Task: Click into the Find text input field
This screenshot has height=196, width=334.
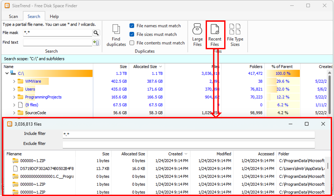Action: pos(58,42)
